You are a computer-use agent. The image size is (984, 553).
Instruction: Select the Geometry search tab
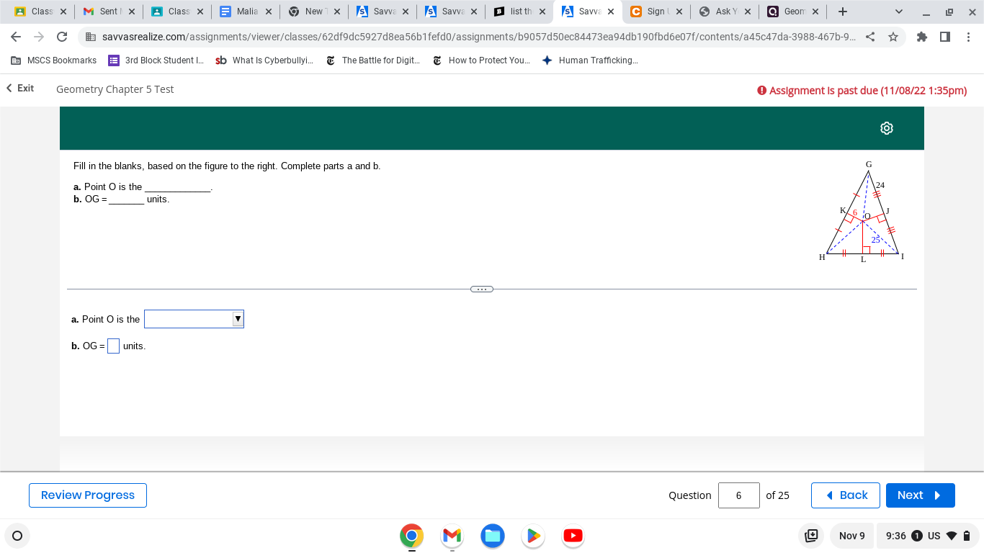click(792, 12)
